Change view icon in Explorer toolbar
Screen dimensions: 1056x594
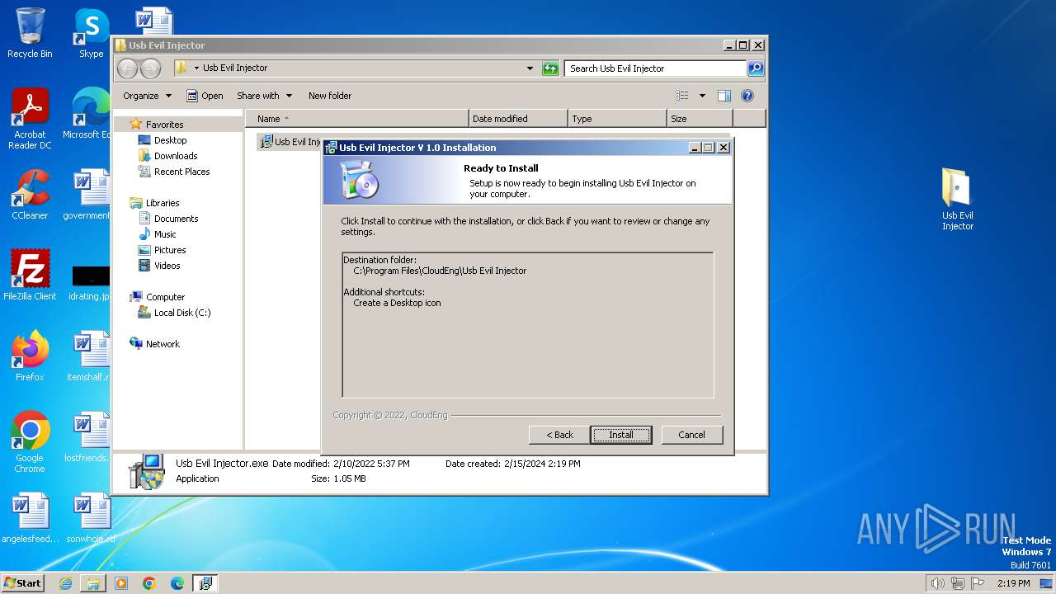(681, 96)
